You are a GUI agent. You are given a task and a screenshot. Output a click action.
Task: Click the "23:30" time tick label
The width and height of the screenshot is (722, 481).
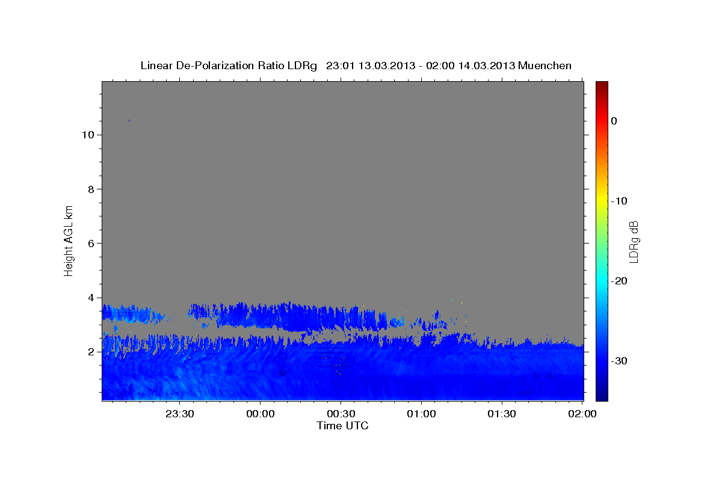click(180, 414)
